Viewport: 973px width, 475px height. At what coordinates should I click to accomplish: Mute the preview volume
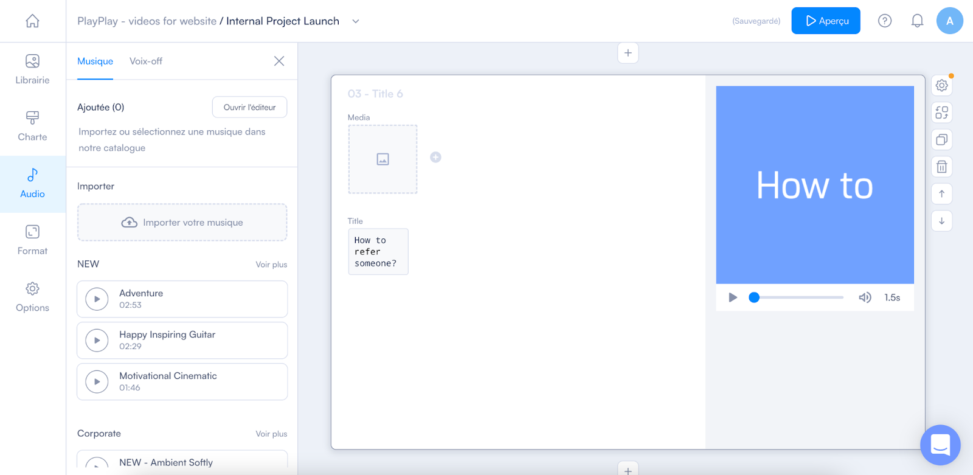pos(865,297)
